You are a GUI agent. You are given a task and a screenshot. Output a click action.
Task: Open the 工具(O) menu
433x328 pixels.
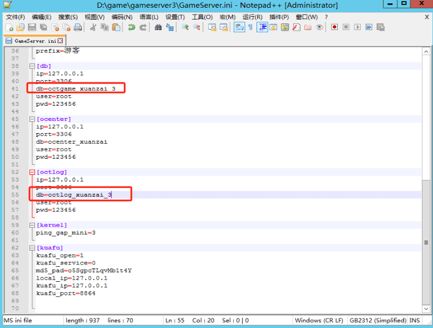point(202,17)
